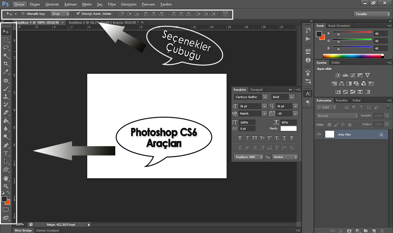Switch to Paragraf tab

[x=256, y=90]
